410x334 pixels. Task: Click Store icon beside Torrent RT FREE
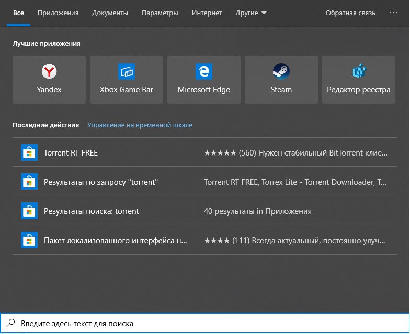point(29,152)
